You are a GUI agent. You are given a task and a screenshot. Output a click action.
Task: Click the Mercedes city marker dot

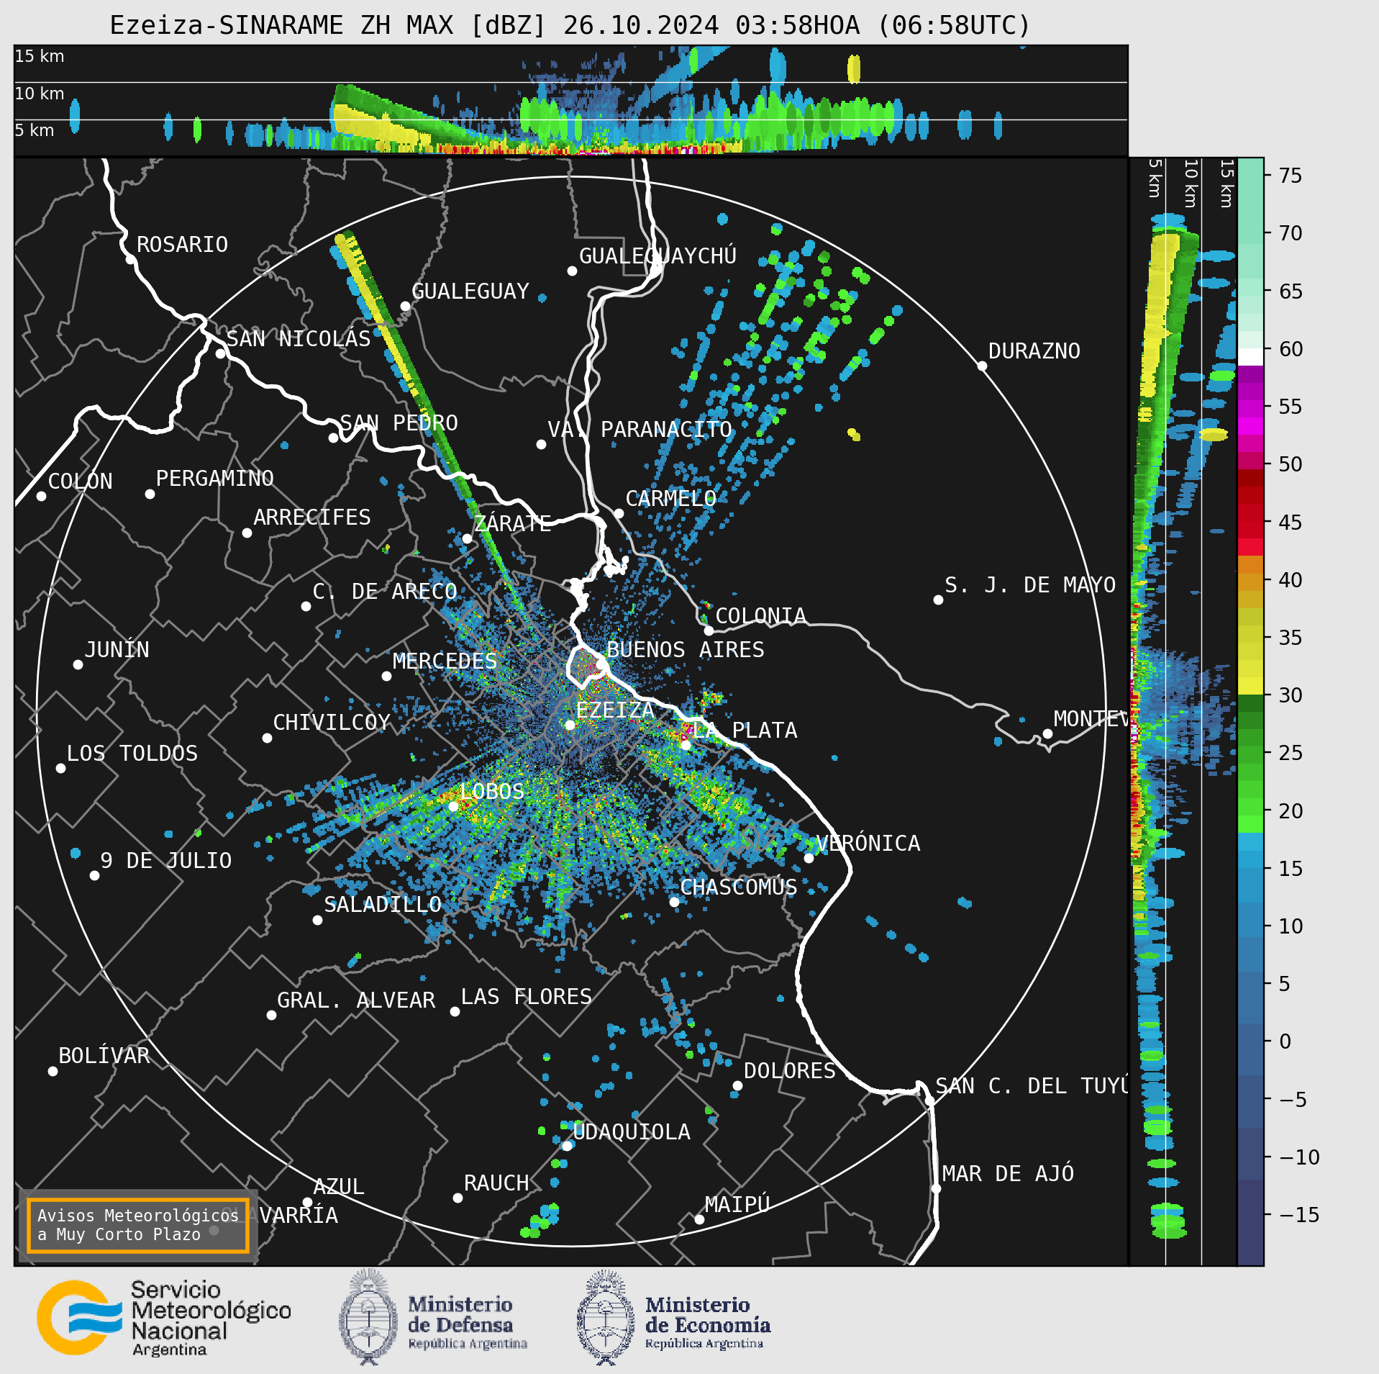click(386, 677)
